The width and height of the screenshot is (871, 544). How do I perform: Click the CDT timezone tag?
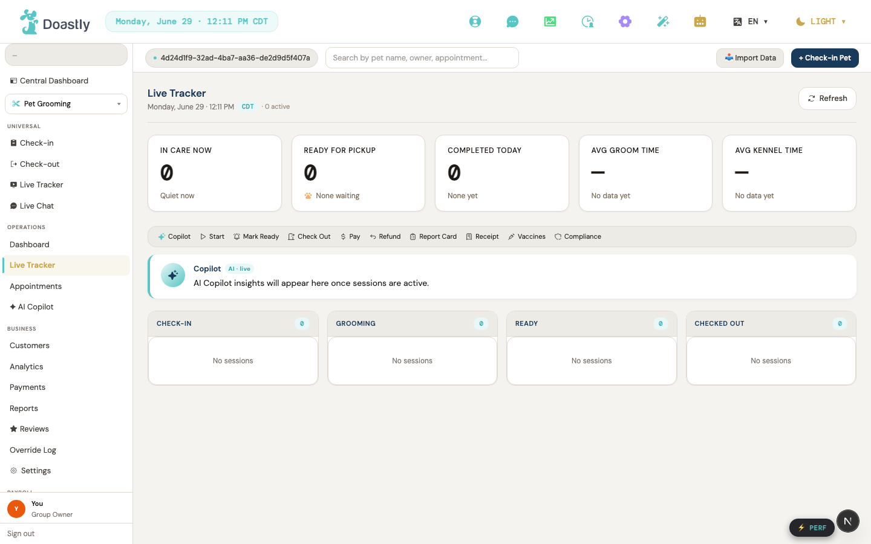pyautogui.click(x=248, y=107)
